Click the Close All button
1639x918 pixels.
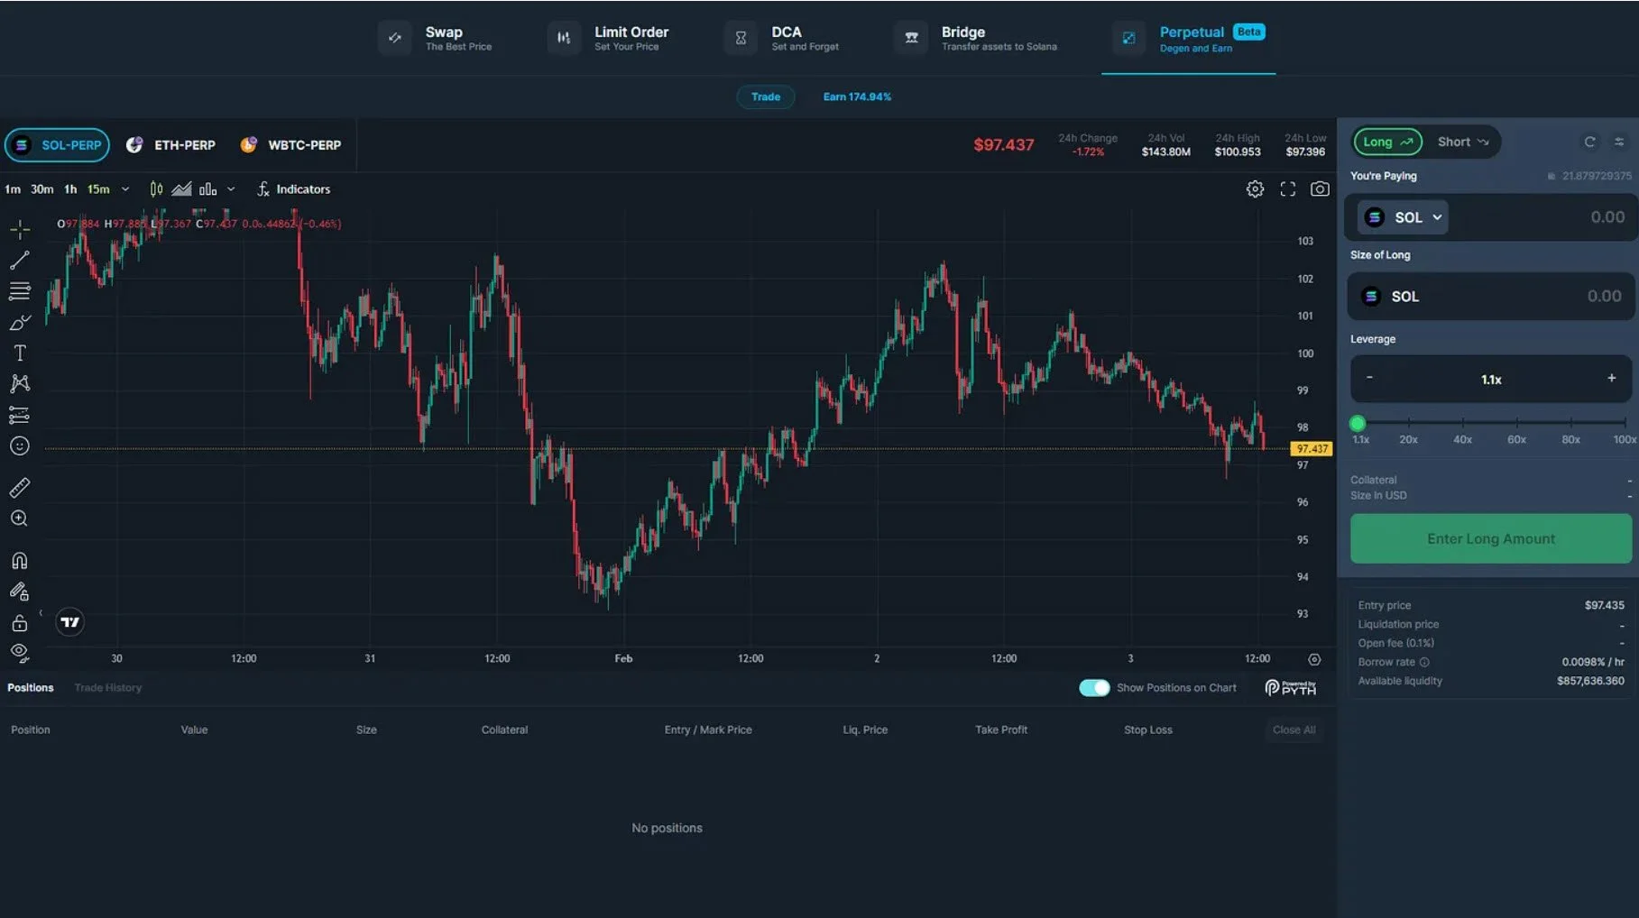pyautogui.click(x=1294, y=730)
